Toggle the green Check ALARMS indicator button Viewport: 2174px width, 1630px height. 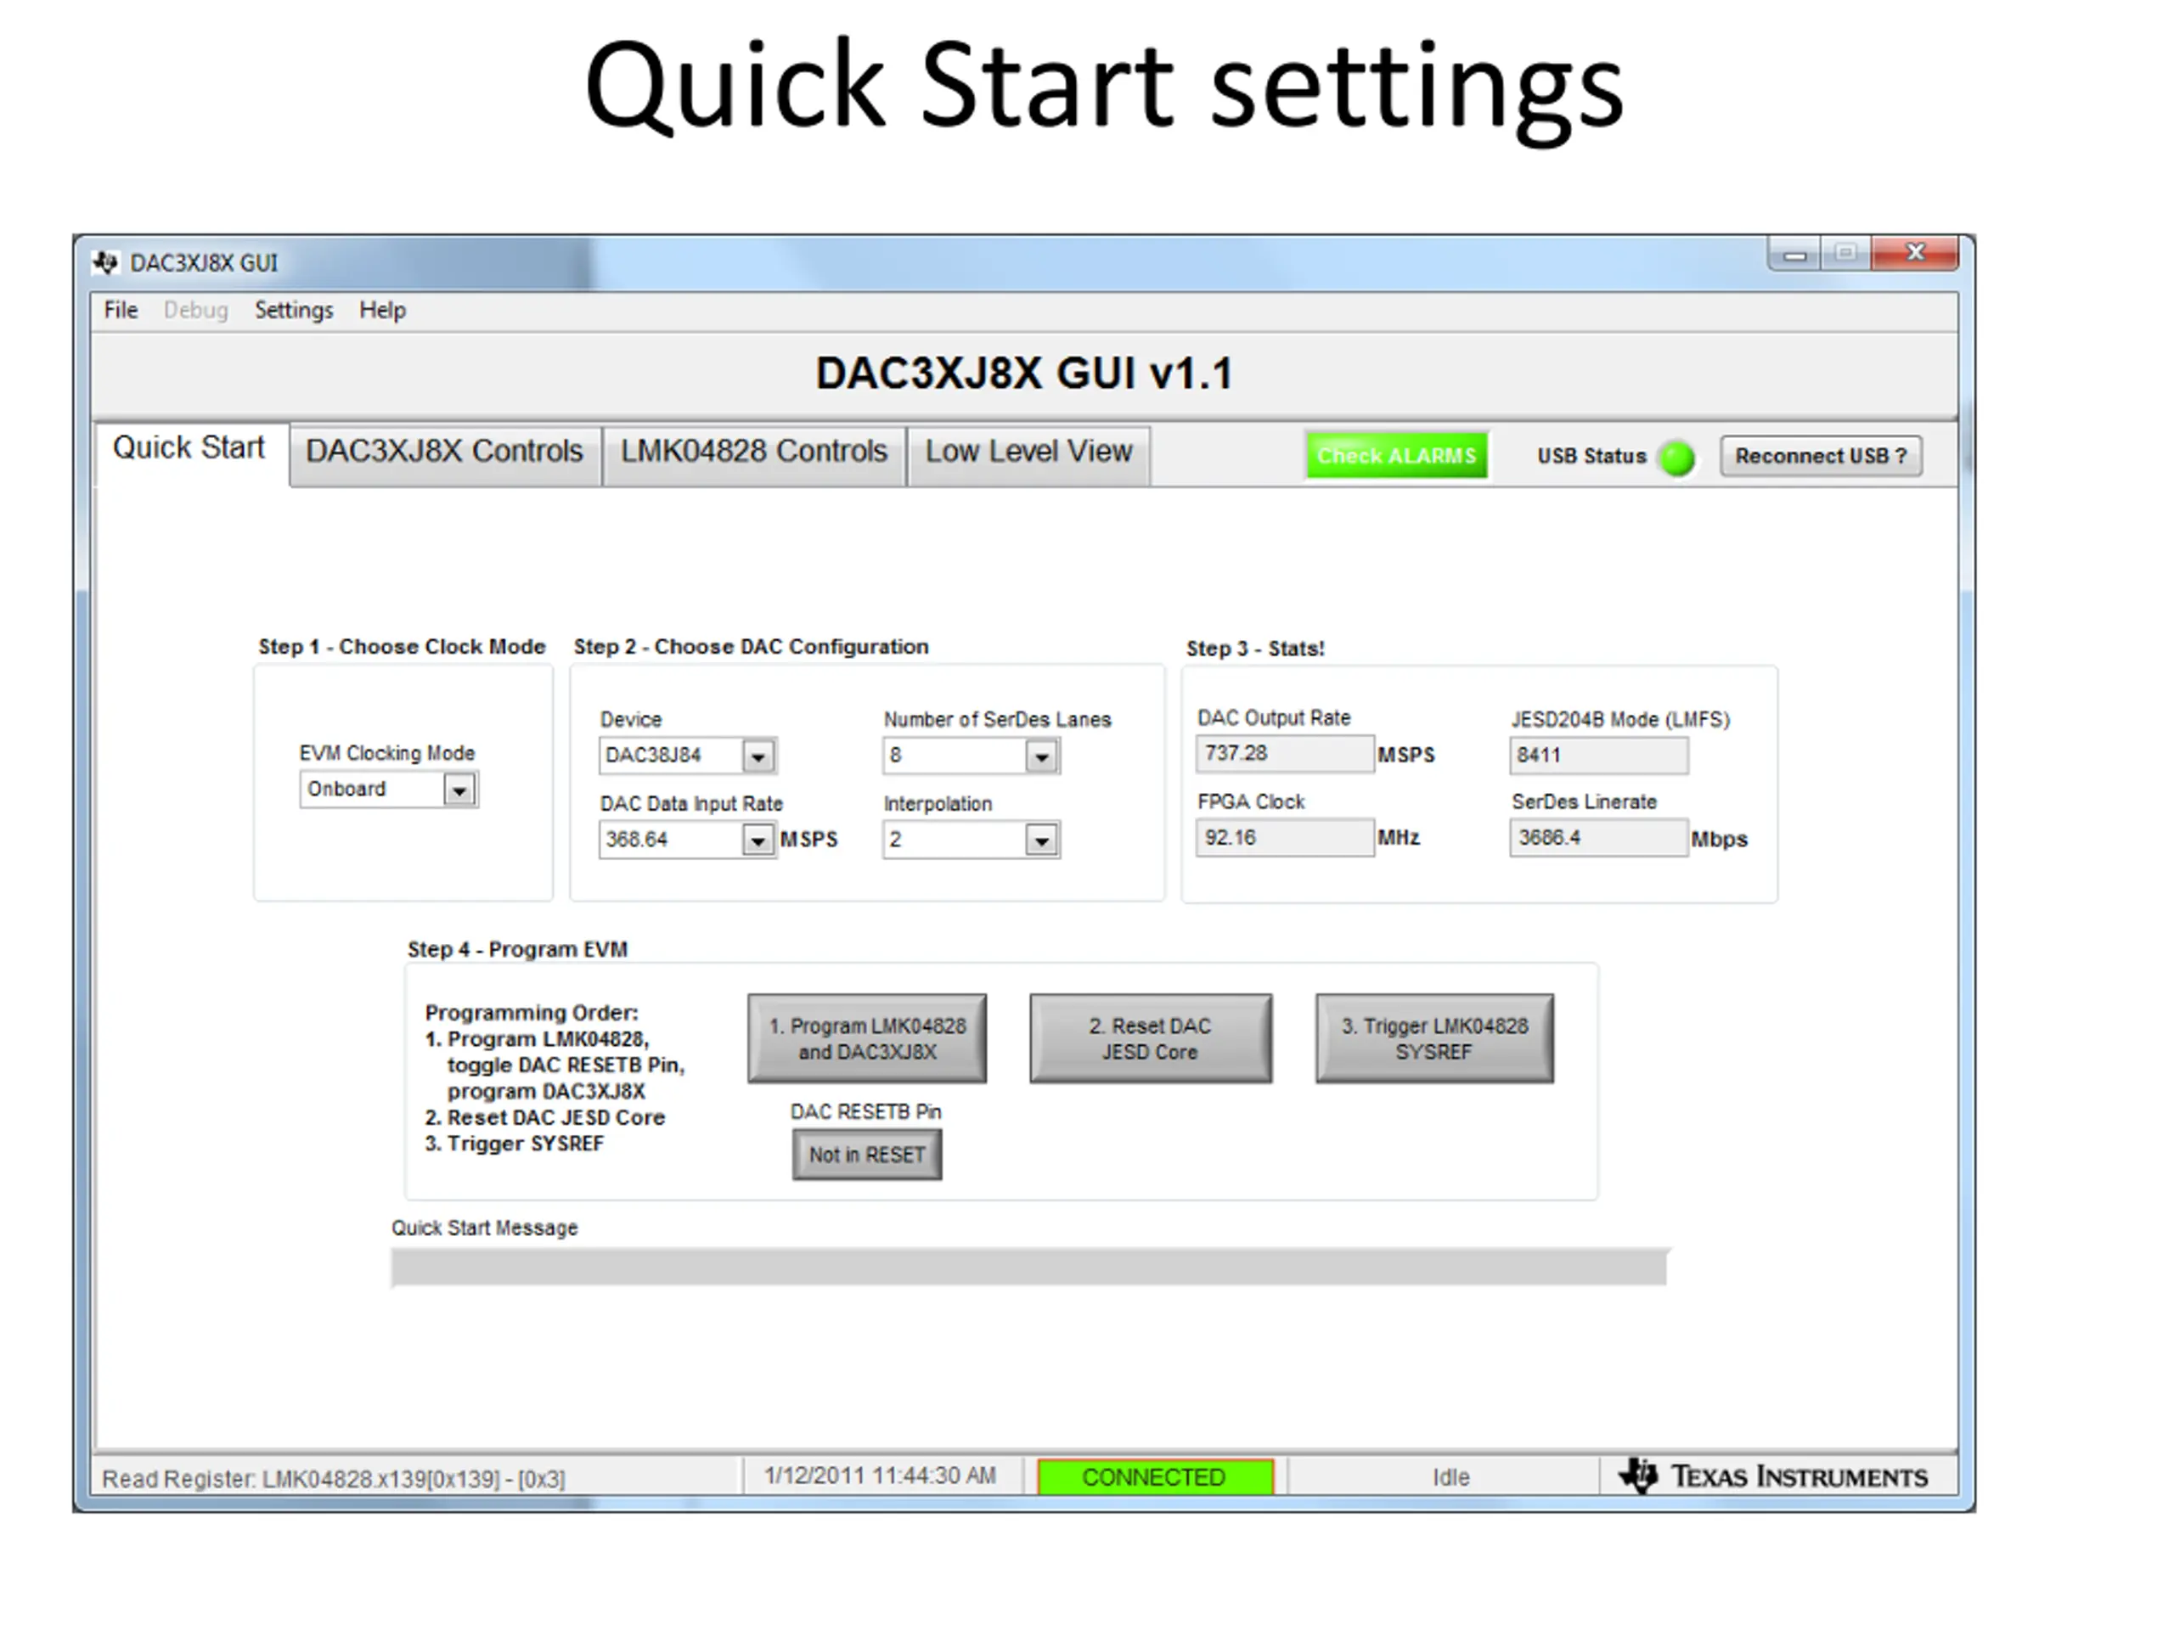point(1397,456)
